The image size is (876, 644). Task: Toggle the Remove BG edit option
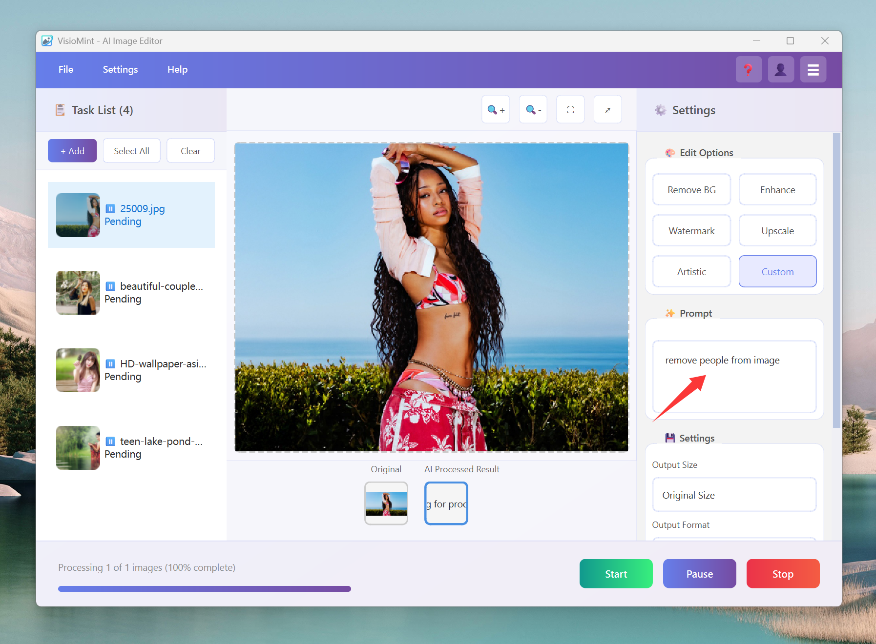point(691,190)
